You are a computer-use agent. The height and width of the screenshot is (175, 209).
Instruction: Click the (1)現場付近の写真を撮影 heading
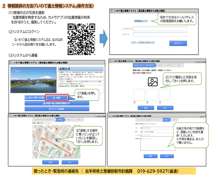coord(27,13)
